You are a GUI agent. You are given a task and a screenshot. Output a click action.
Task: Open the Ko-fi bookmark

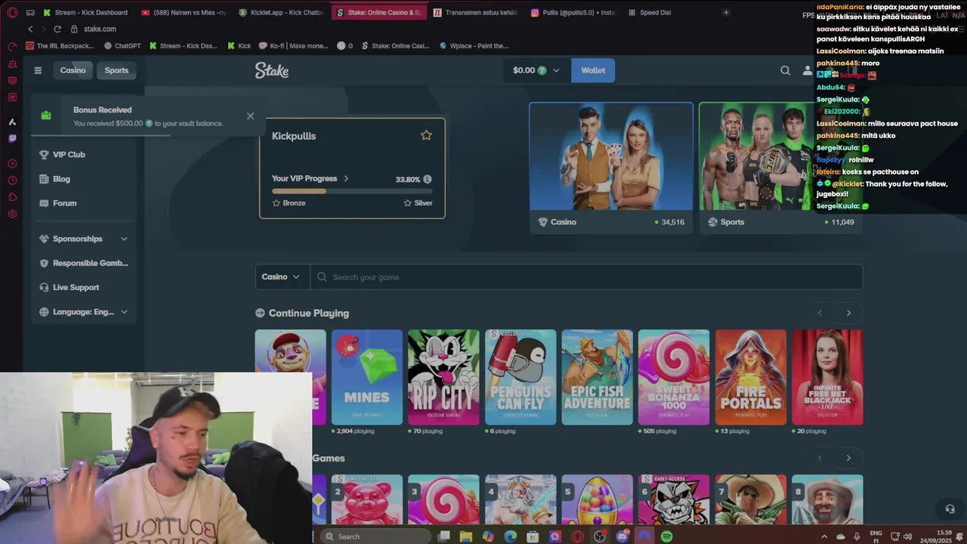(293, 46)
